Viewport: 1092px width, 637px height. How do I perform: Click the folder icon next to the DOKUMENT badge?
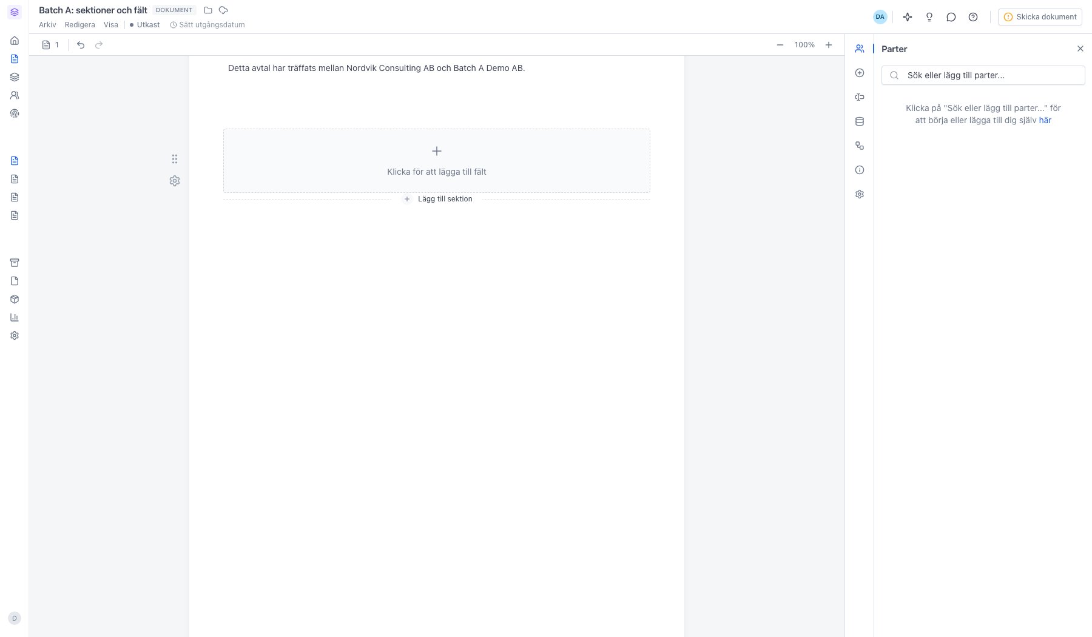point(208,10)
